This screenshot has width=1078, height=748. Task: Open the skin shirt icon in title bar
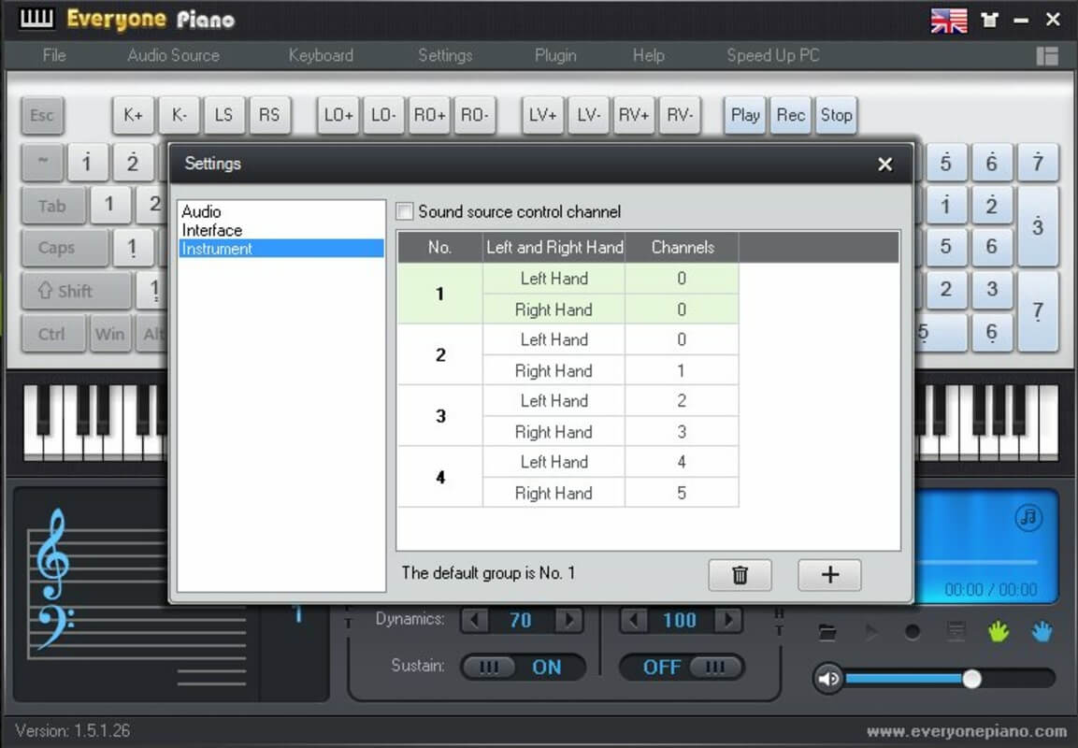(x=990, y=20)
